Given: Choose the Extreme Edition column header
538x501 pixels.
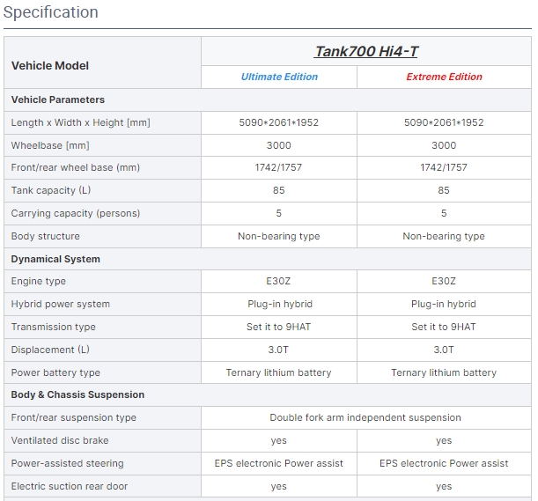Looking at the screenshot, I should pos(444,77).
